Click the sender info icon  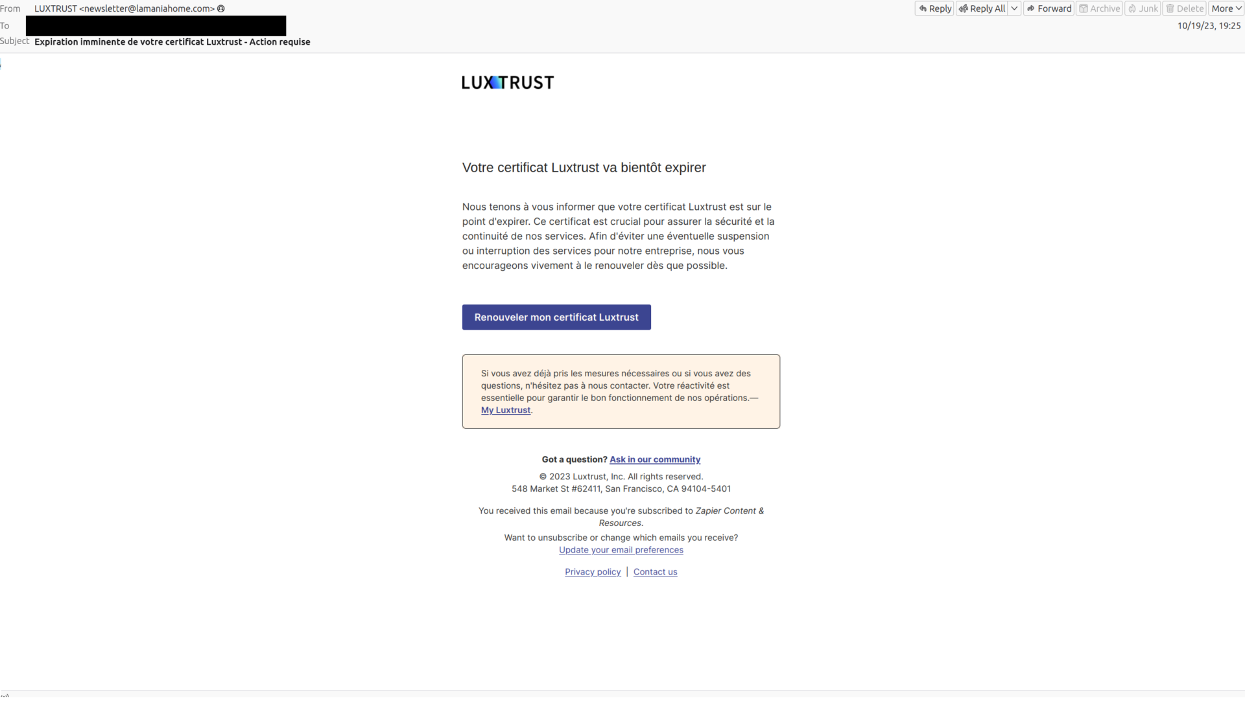click(221, 8)
